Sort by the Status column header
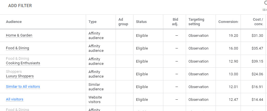Image resolution: width=267 pixels, height=111 pixels. click(x=141, y=22)
